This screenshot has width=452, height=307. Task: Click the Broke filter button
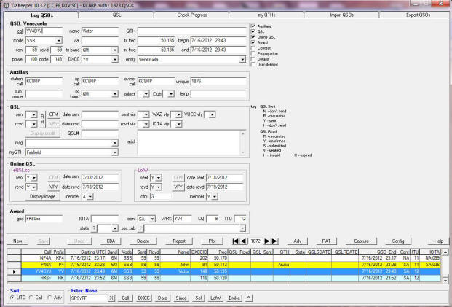click(234, 298)
